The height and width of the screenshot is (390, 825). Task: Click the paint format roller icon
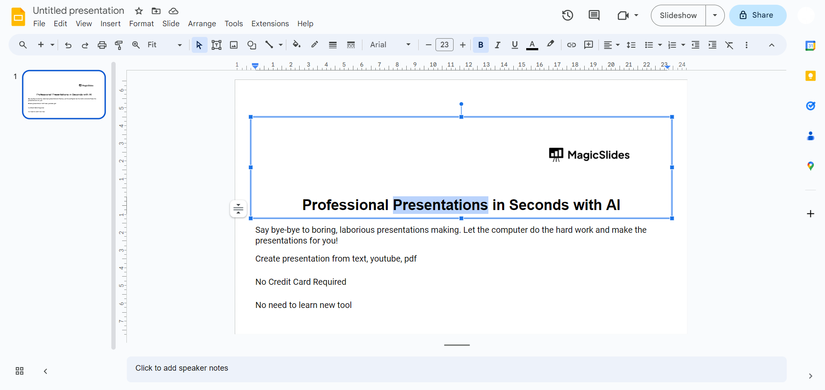pos(119,45)
